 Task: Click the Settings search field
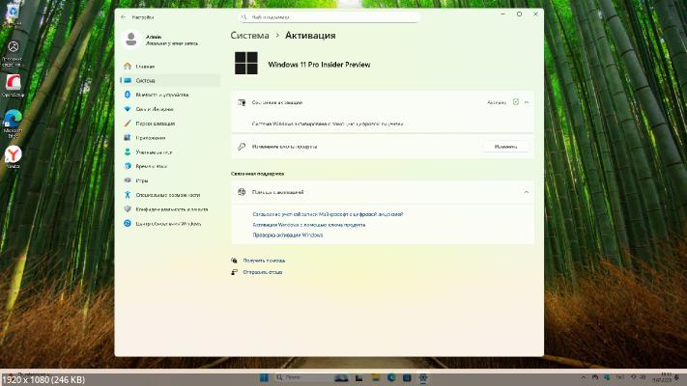[x=329, y=17]
